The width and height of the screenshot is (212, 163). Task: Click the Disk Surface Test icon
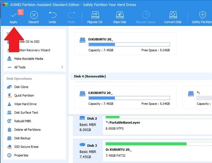[x=9, y=113]
